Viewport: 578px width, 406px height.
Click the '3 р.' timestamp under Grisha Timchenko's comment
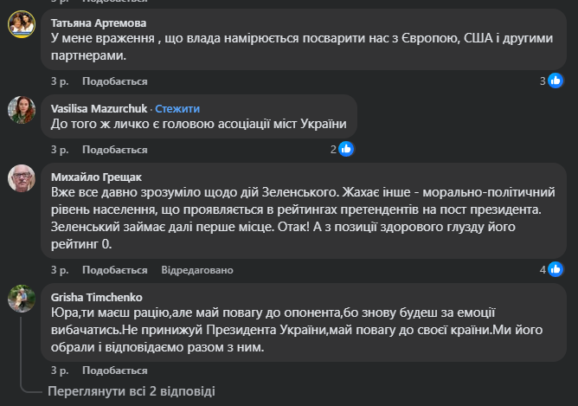[x=60, y=370]
